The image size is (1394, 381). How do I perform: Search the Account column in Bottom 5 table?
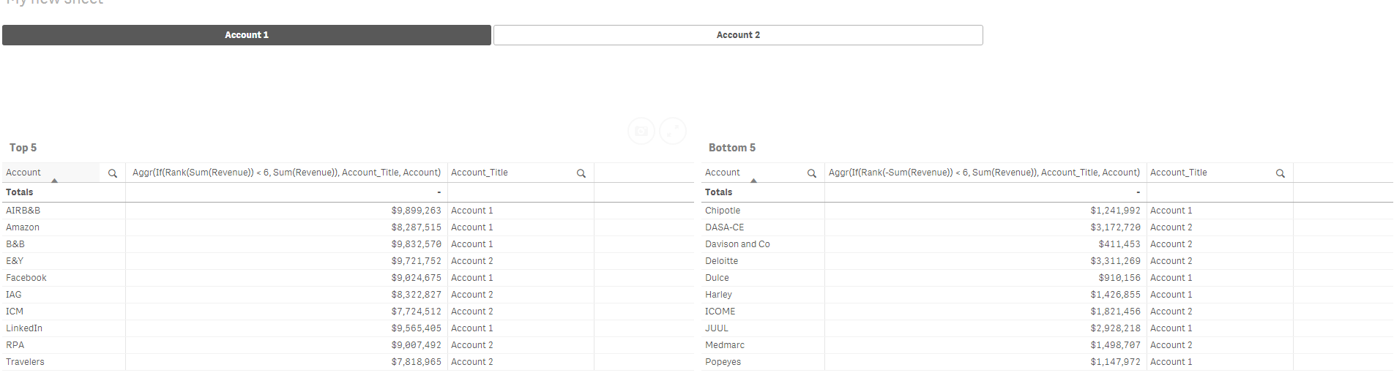(x=811, y=173)
